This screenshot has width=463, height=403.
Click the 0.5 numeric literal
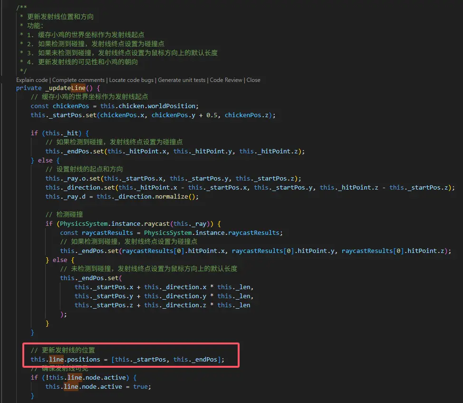coord(212,115)
